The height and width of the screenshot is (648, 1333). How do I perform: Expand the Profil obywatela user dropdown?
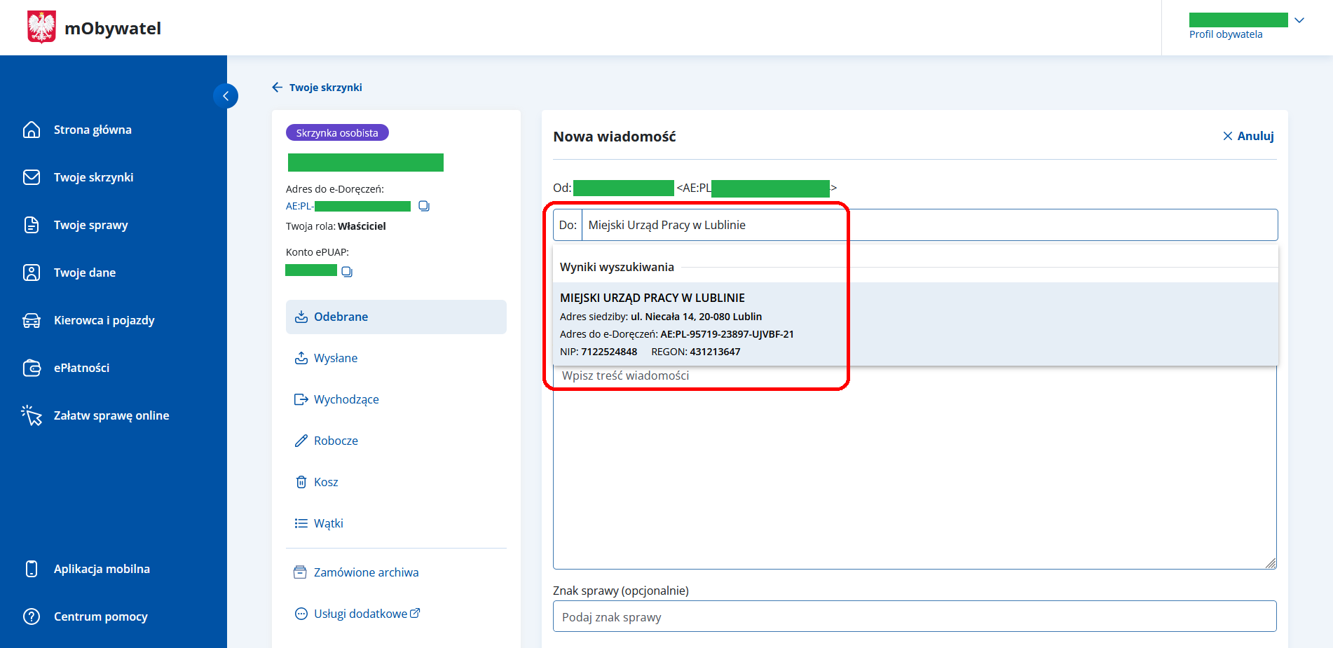[x=1299, y=20]
